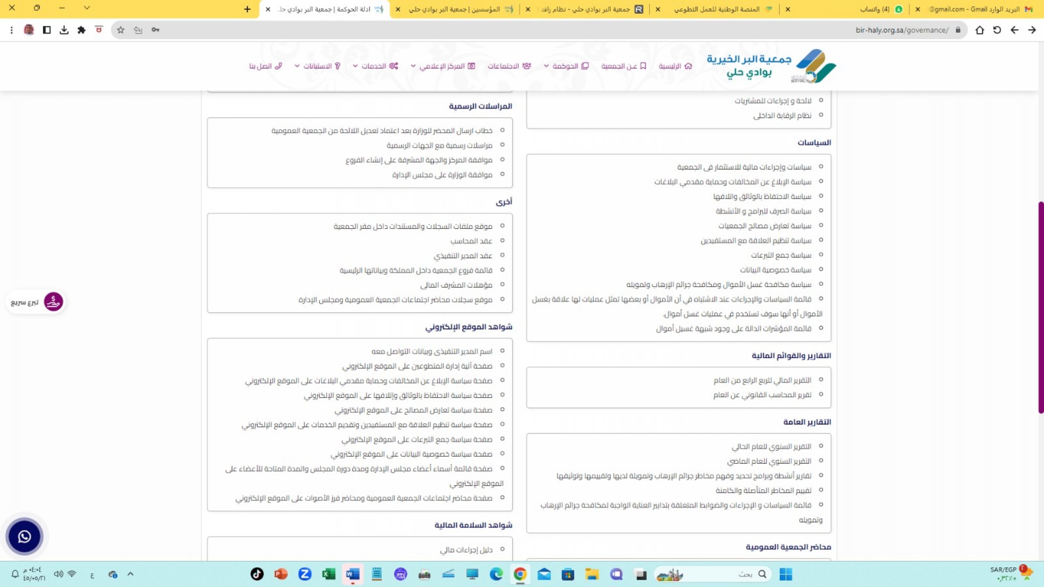Open link سياسة تعارض مصالح الجمعيات
Image resolution: width=1044 pixels, height=587 pixels.
coord(765,226)
